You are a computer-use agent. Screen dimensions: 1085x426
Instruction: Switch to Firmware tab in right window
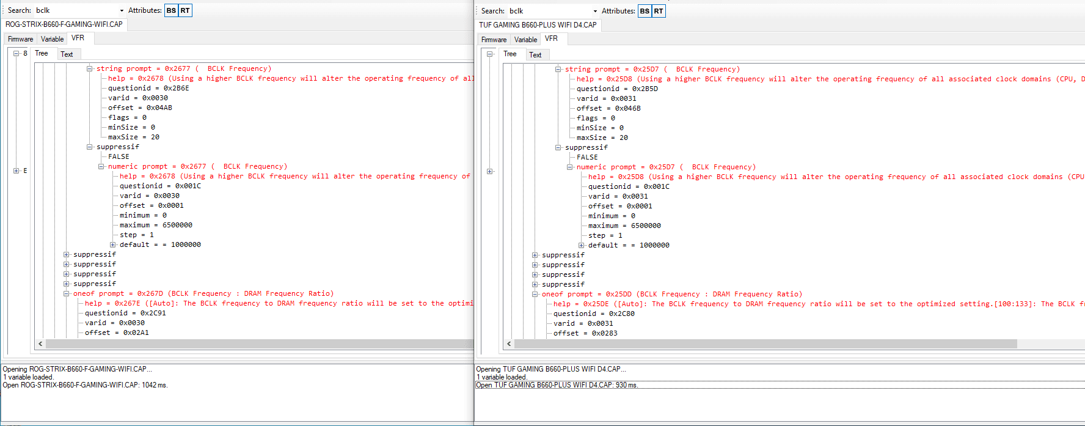pos(494,40)
